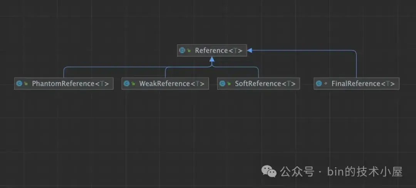The width and height of the screenshot is (416, 188).
Task: Click the inheritance arrowhead right of Reference<T>
Action: click(x=249, y=50)
